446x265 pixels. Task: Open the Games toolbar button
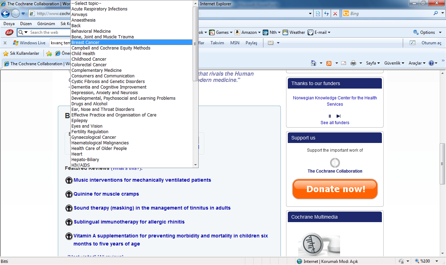pos(221,32)
